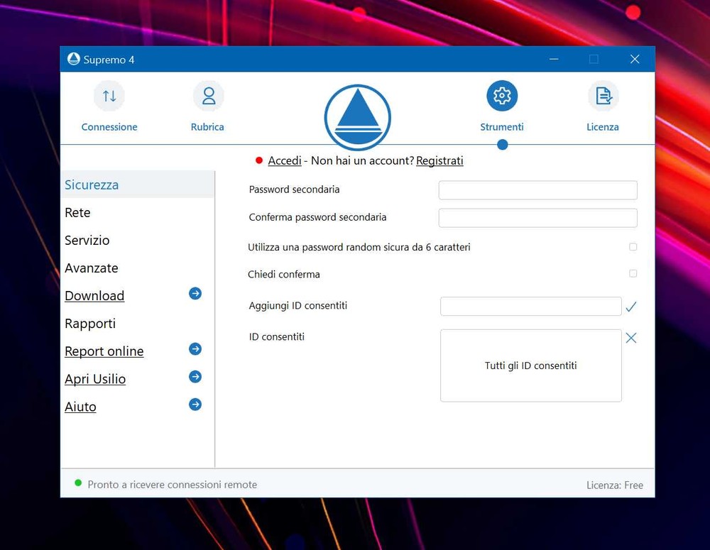
Task: Remove allowed ID with the X icon
Action: click(631, 338)
